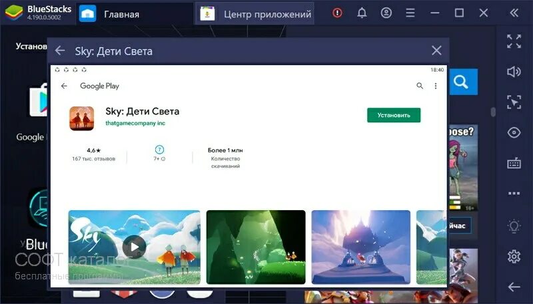Click the volume speaker icon in sidebar

(x=514, y=72)
